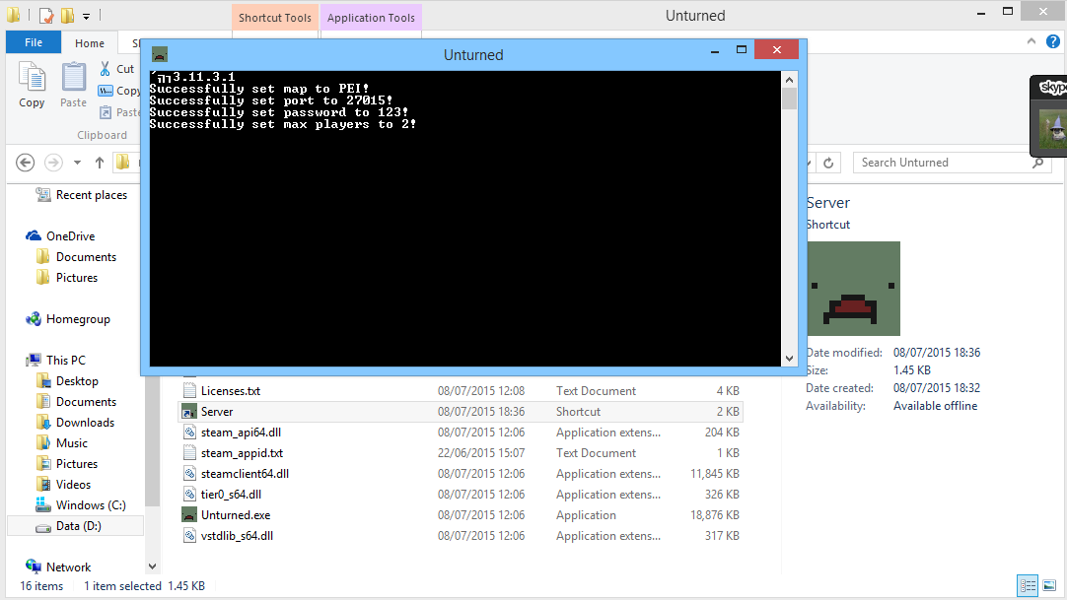1067x600 pixels.
Task: Open the Shortcut Tools tab
Action: (x=275, y=18)
